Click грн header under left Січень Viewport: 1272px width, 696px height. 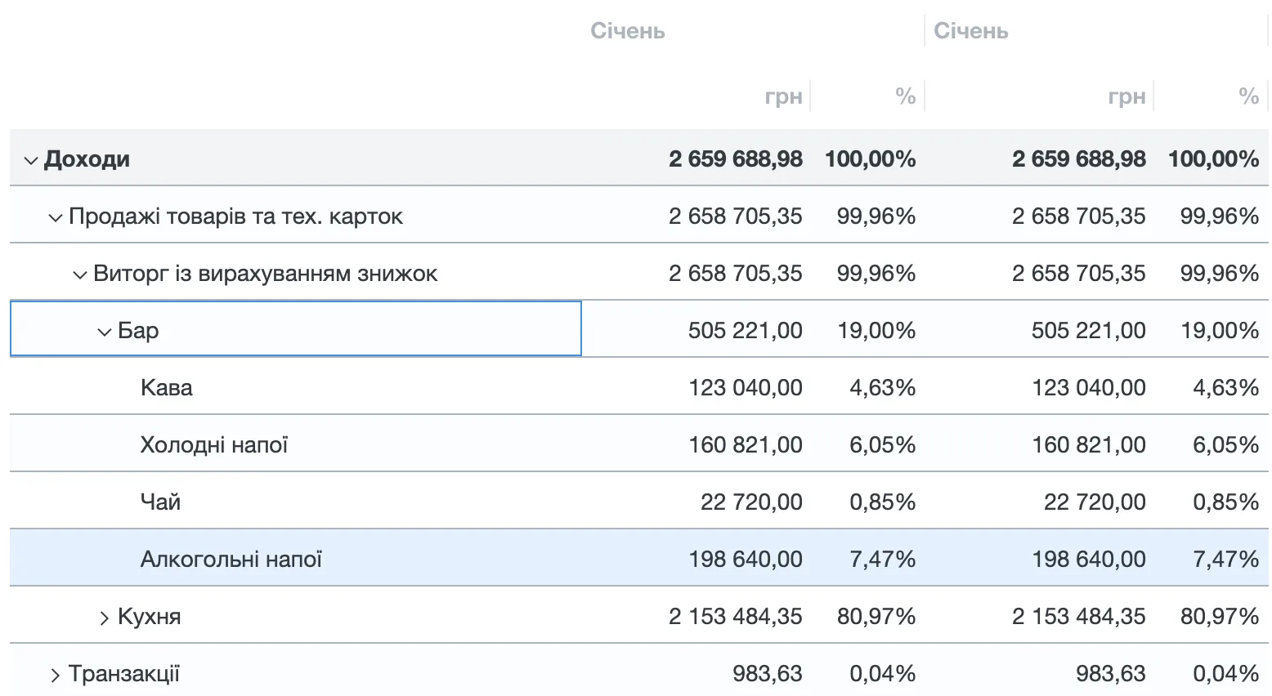coord(783,96)
